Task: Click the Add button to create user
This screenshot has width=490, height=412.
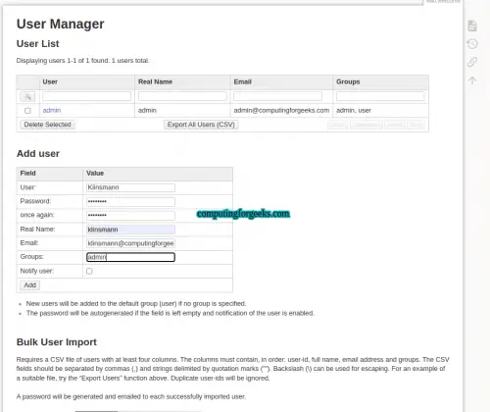Action: 29,285
